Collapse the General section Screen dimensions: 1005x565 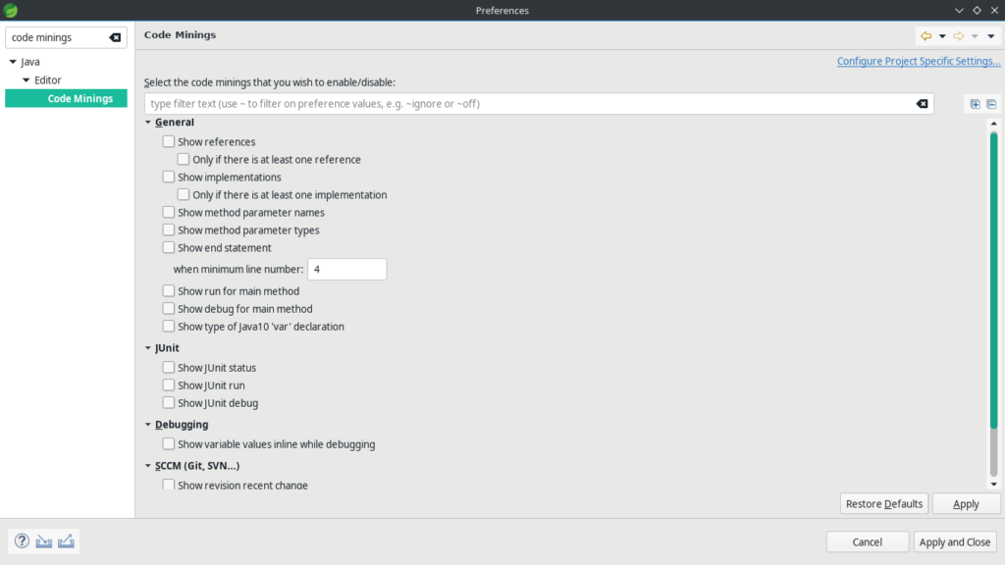[x=148, y=123]
